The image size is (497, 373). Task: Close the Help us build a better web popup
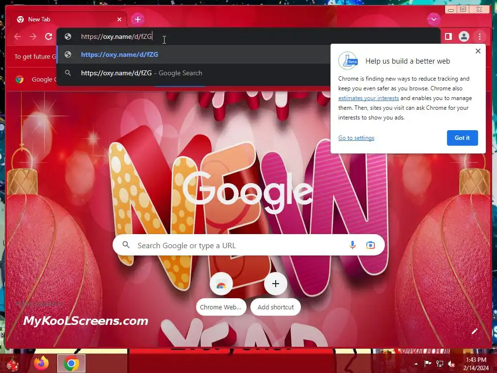478,51
